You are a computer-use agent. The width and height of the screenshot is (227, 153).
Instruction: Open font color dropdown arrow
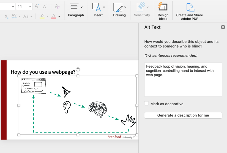coord(59,16)
